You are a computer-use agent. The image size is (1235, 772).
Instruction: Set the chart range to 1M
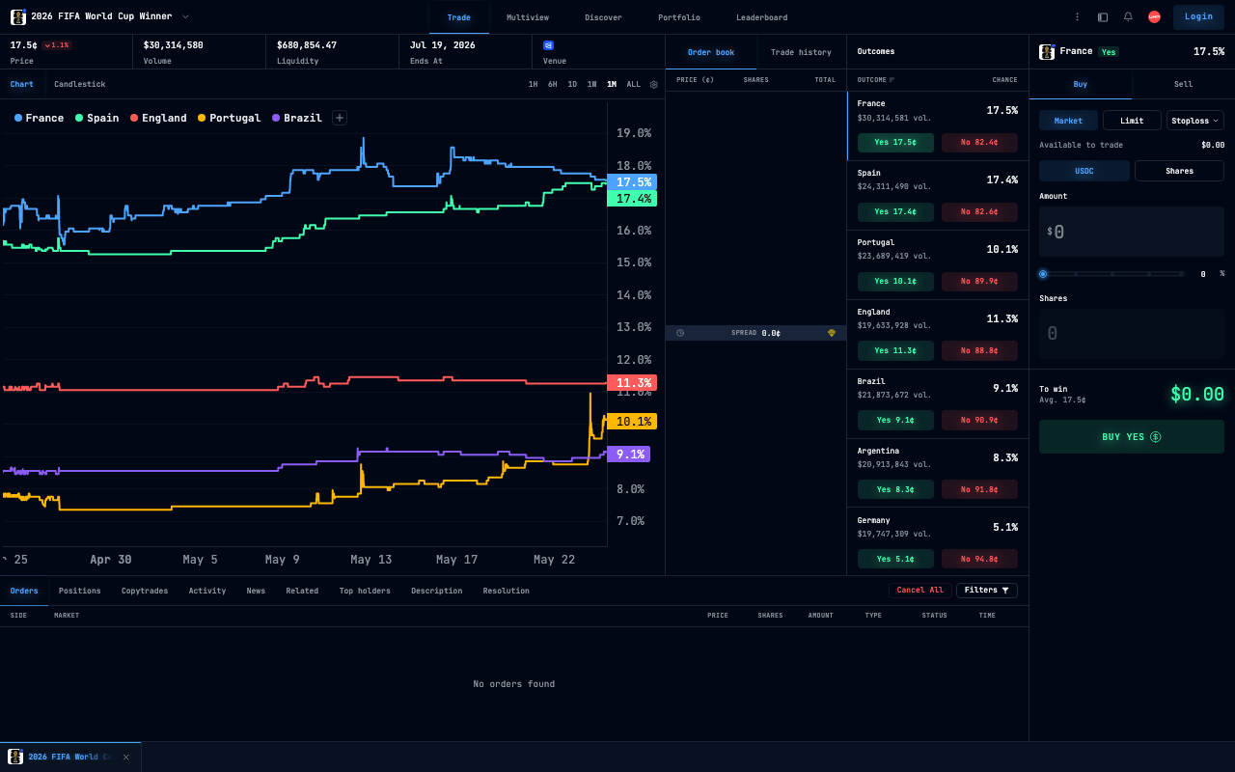pyautogui.click(x=612, y=84)
